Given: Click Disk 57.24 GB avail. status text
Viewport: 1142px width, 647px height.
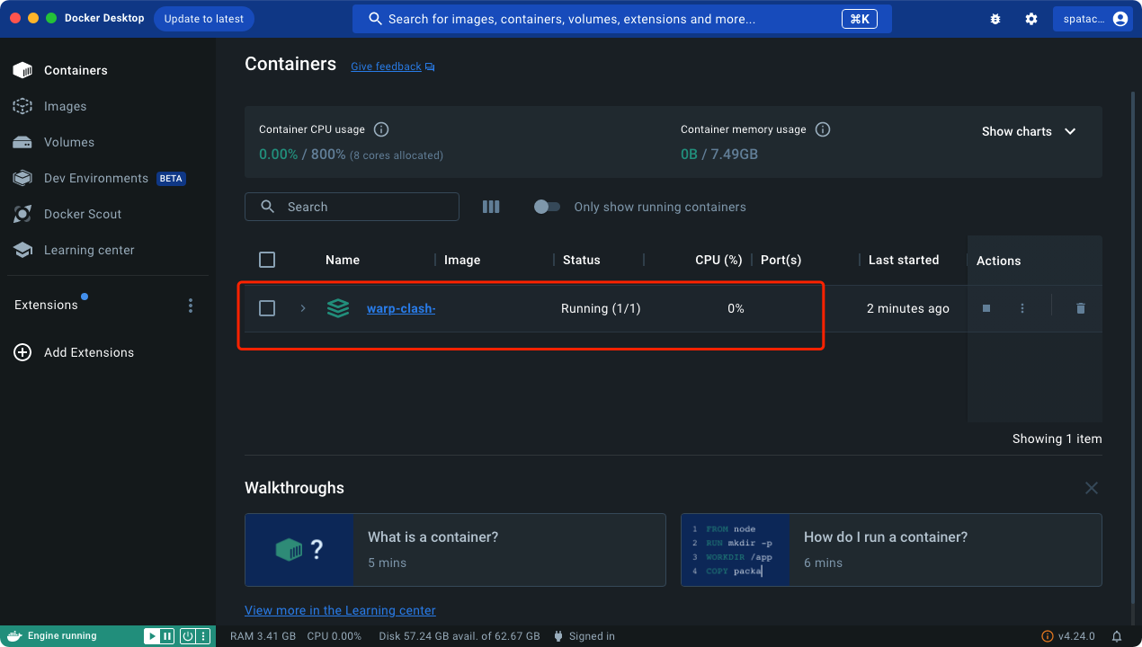Looking at the screenshot, I should coord(459,636).
